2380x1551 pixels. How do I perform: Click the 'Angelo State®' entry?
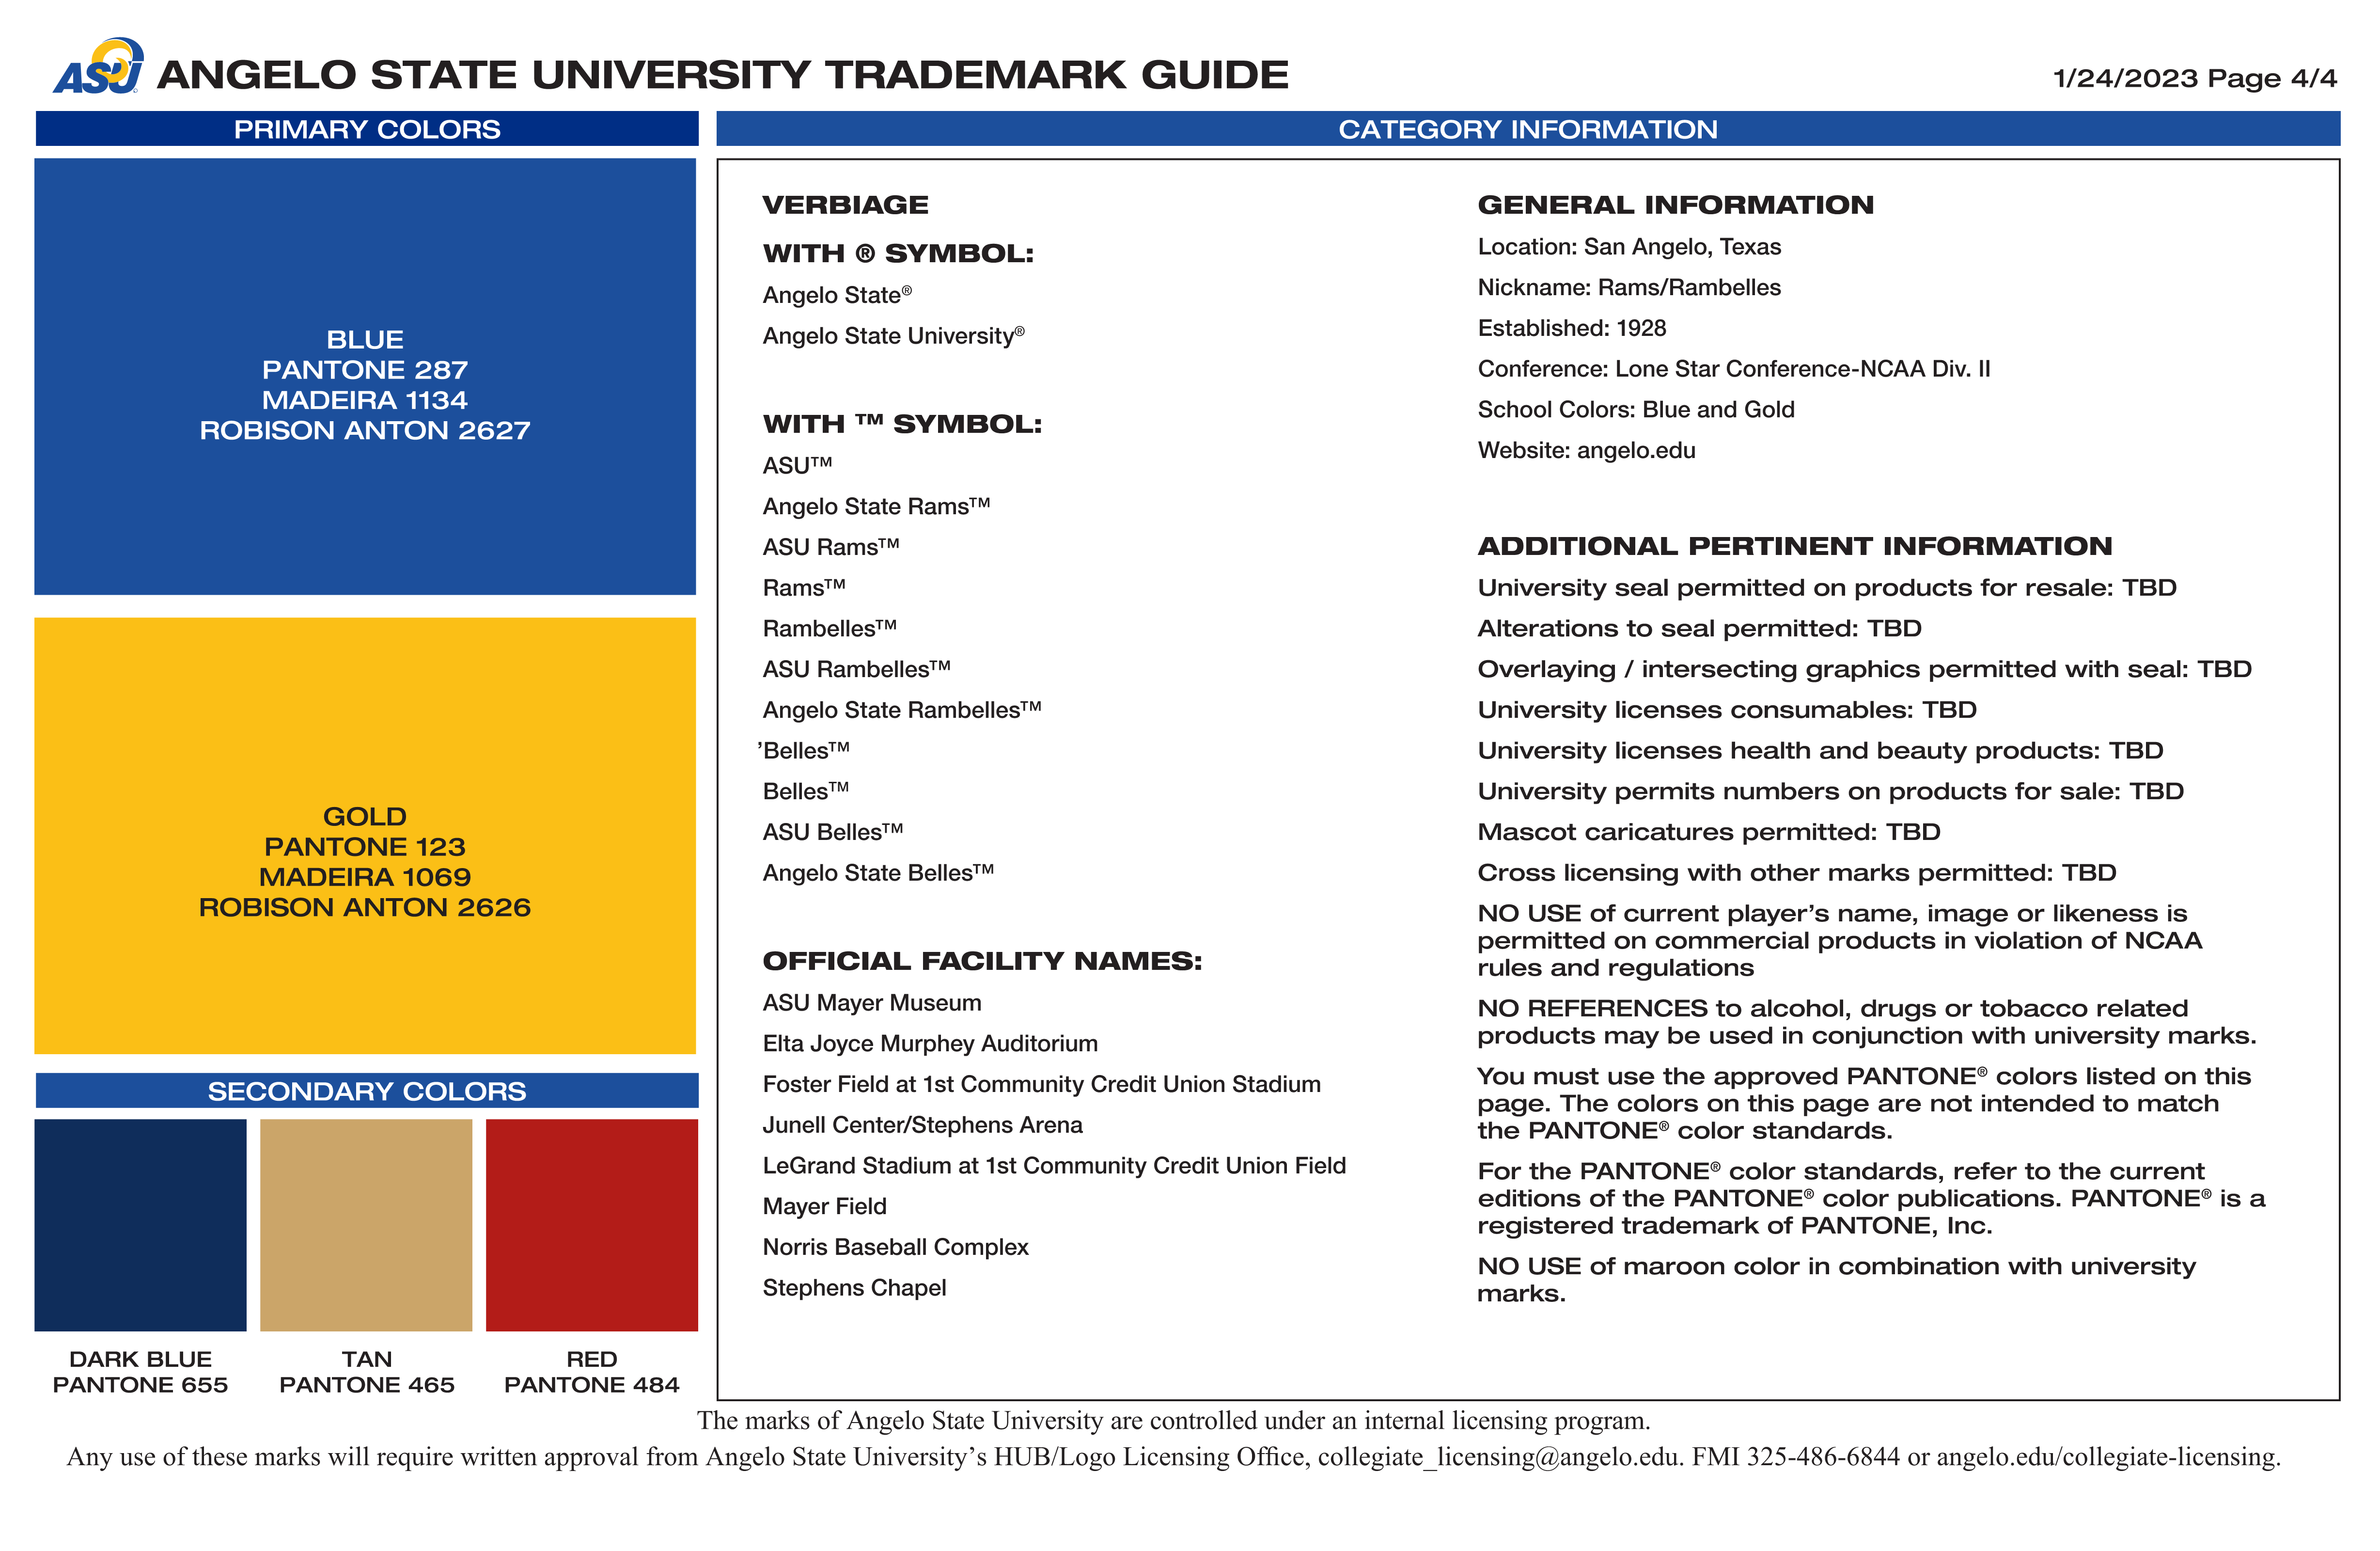(837, 295)
